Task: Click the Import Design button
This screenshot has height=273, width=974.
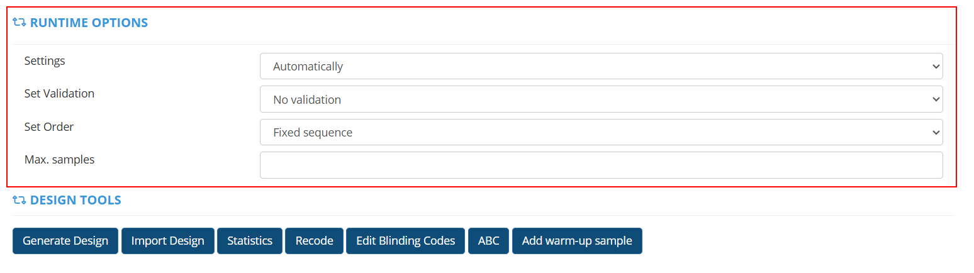Action: pos(168,241)
